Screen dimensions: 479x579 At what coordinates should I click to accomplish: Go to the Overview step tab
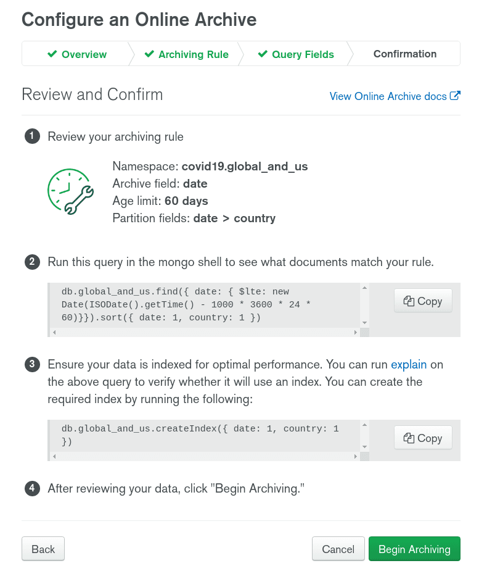[x=77, y=54]
